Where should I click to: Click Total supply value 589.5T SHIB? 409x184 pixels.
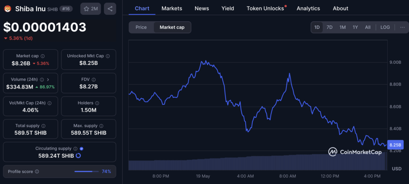click(x=30, y=133)
